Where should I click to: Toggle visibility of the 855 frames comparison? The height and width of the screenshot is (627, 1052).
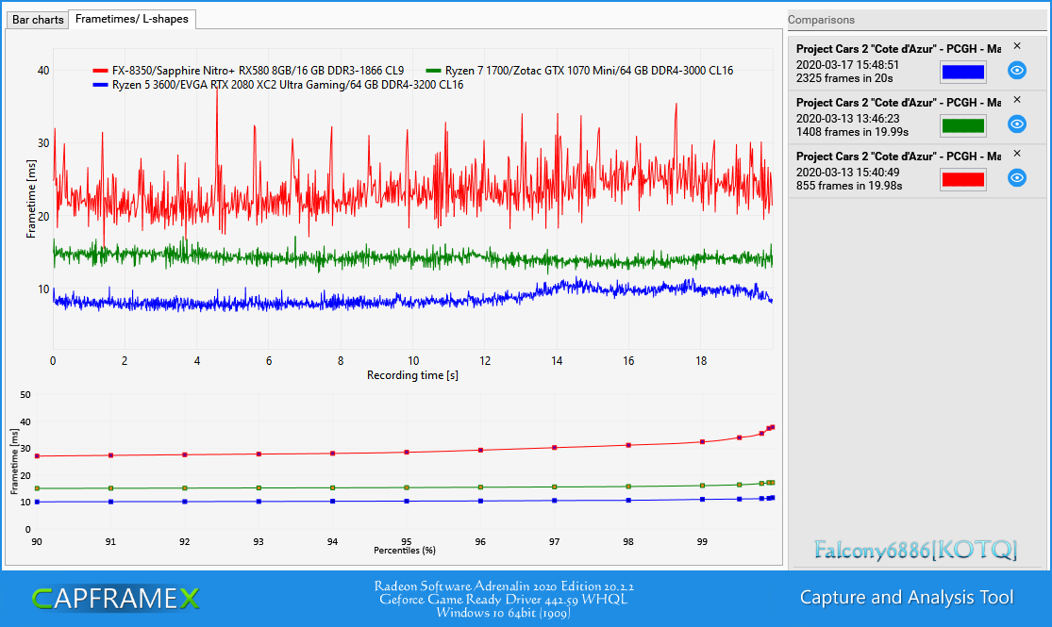point(1017,177)
